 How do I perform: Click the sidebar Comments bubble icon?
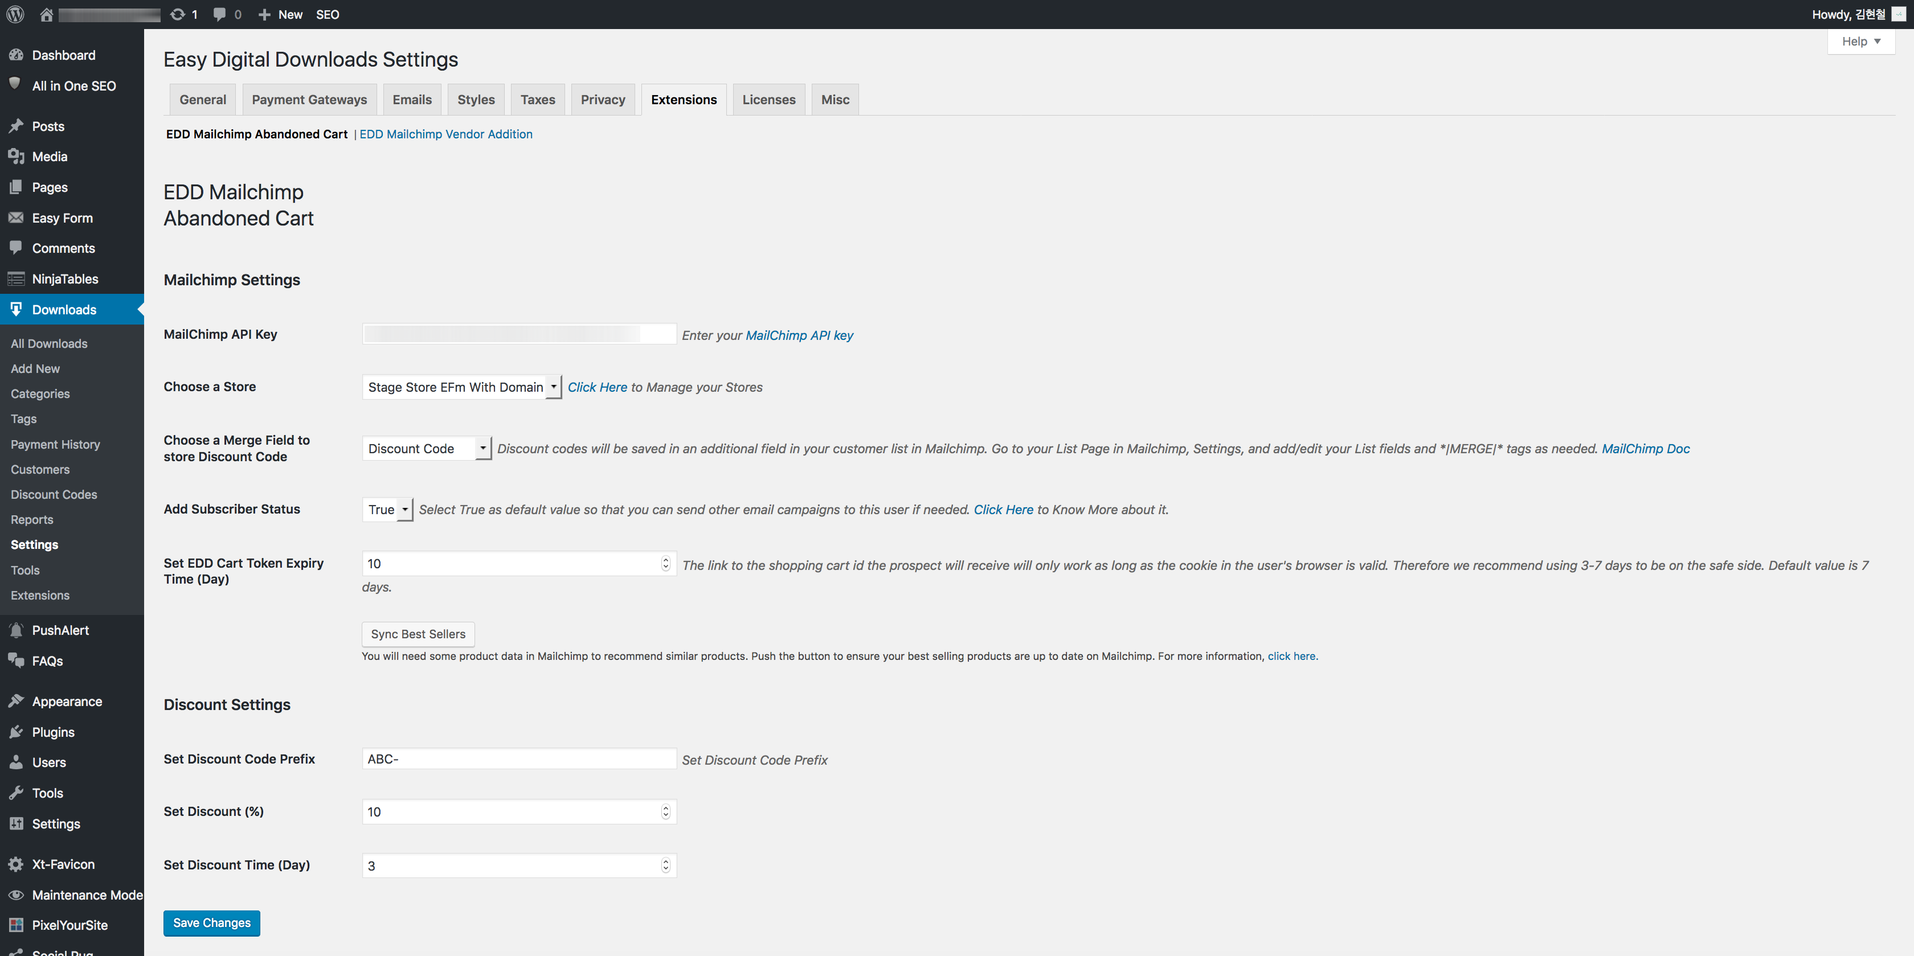pos(15,247)
